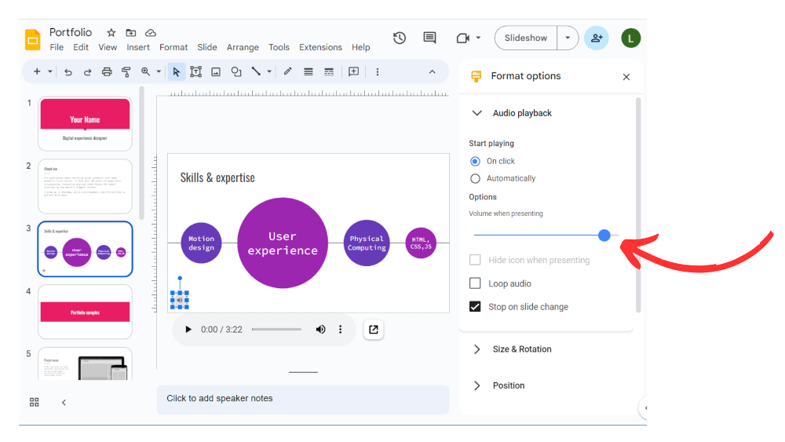Print the presentation
785x442 pixels.
click(107, 72)
